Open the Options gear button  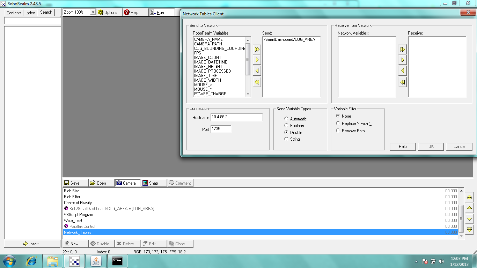click(108, 12)
